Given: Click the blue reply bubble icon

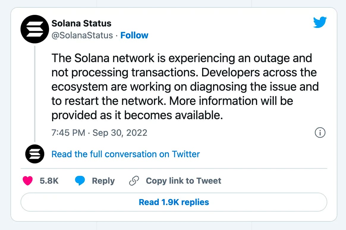Looking at the screenshot, I should pos(80,181).
